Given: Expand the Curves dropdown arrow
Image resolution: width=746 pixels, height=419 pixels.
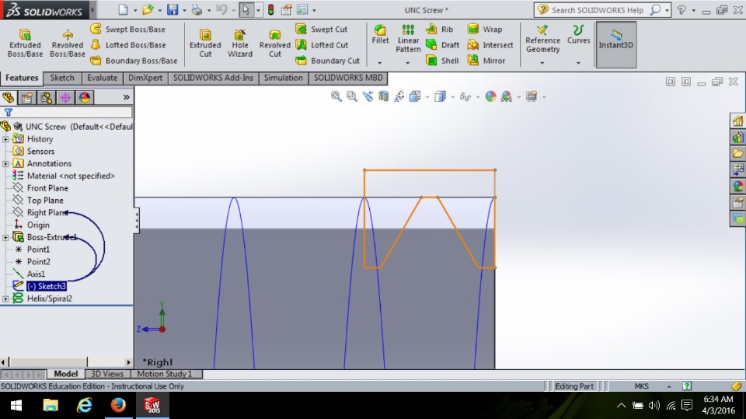Looking at the screenshot, I should (578, 62).
